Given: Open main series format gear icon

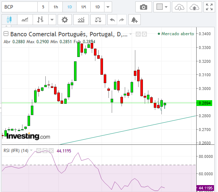Looking at the screenshot, I should pos(144,34).
